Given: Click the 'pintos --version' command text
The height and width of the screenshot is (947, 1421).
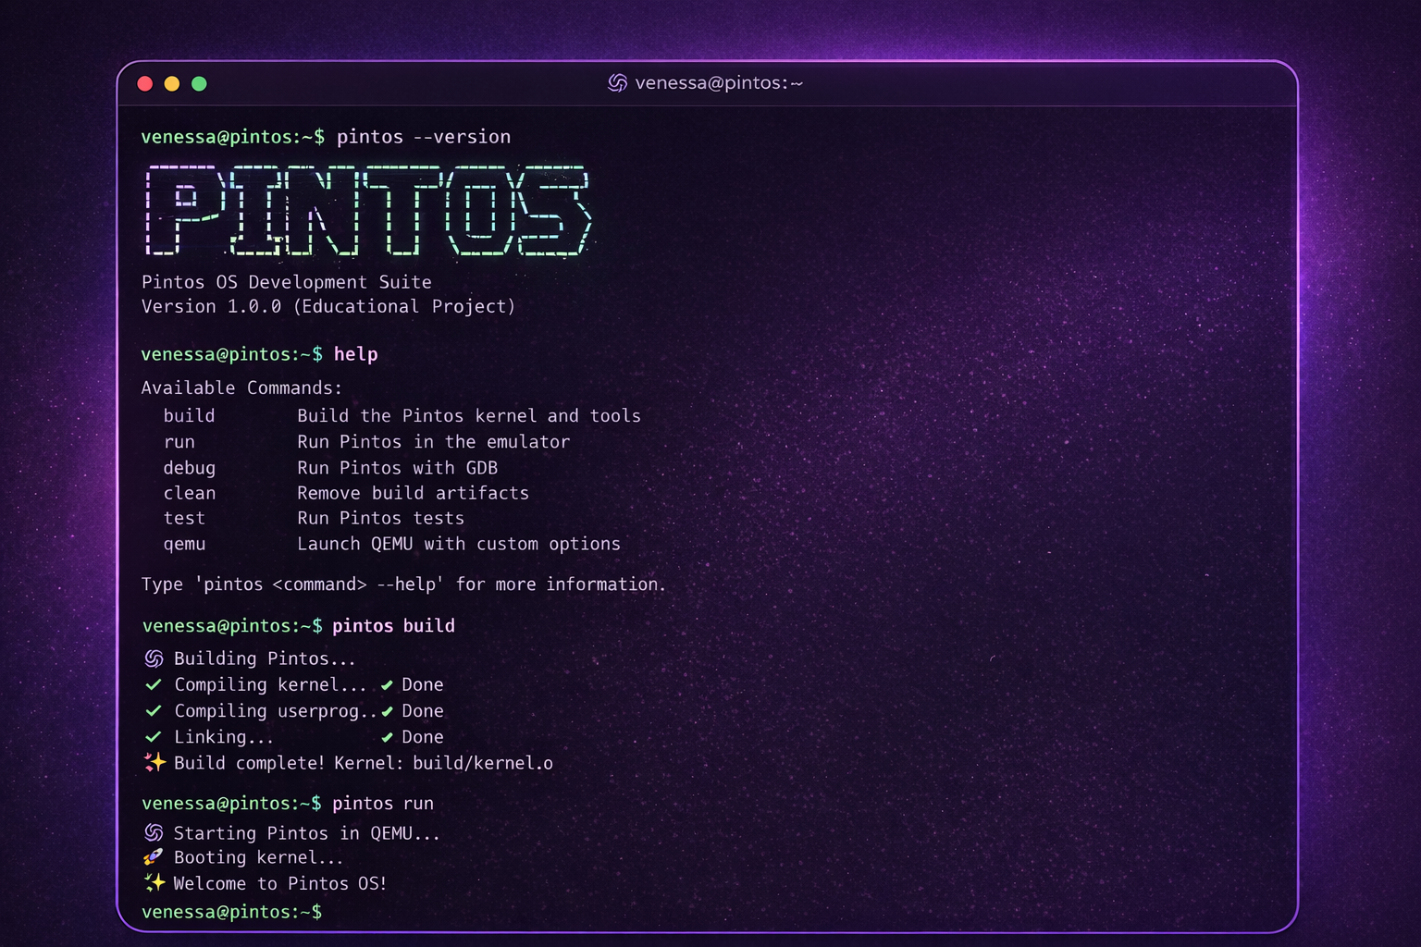Looking at the screenshot, I should tap(424, 137).
